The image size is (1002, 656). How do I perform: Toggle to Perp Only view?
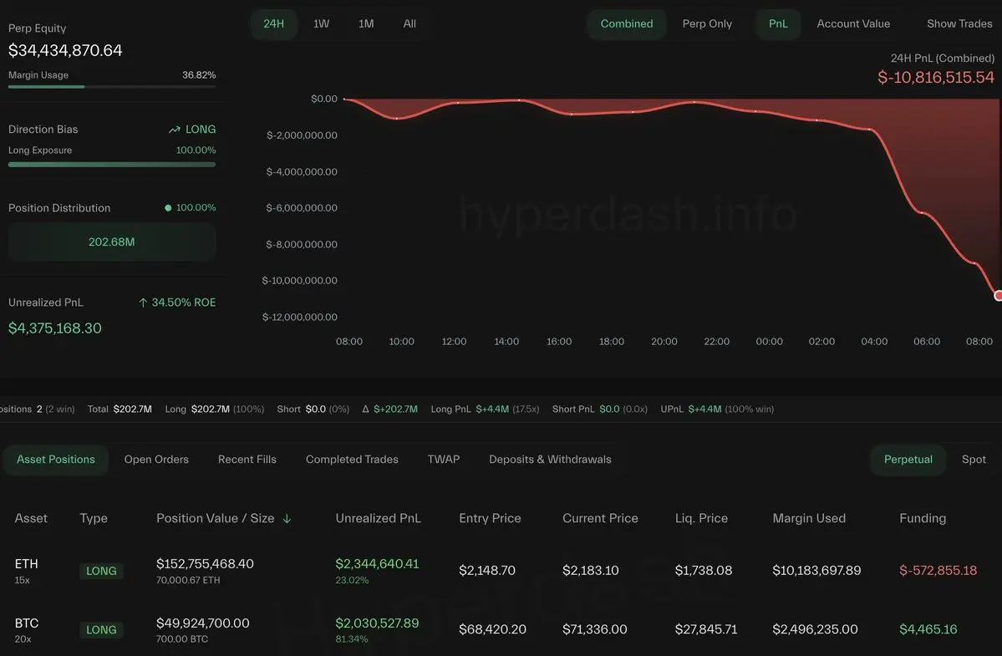(x=707, y=23)
